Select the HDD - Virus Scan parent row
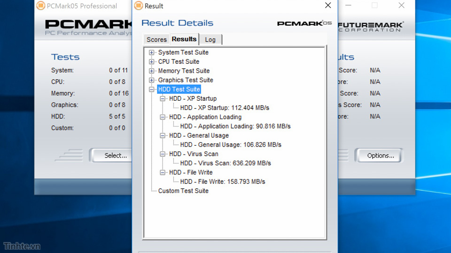 (x=194, y=154)
